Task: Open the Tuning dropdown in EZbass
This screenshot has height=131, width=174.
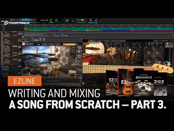Action: (x=169, y=46)
